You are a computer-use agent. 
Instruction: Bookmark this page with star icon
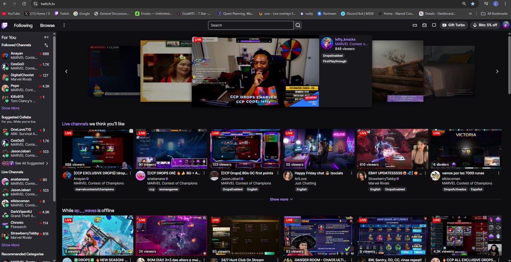(473, 3)
